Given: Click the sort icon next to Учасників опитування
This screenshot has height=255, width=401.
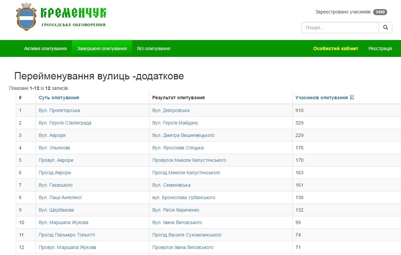Looking at the screenshot, I should (352, 97).
